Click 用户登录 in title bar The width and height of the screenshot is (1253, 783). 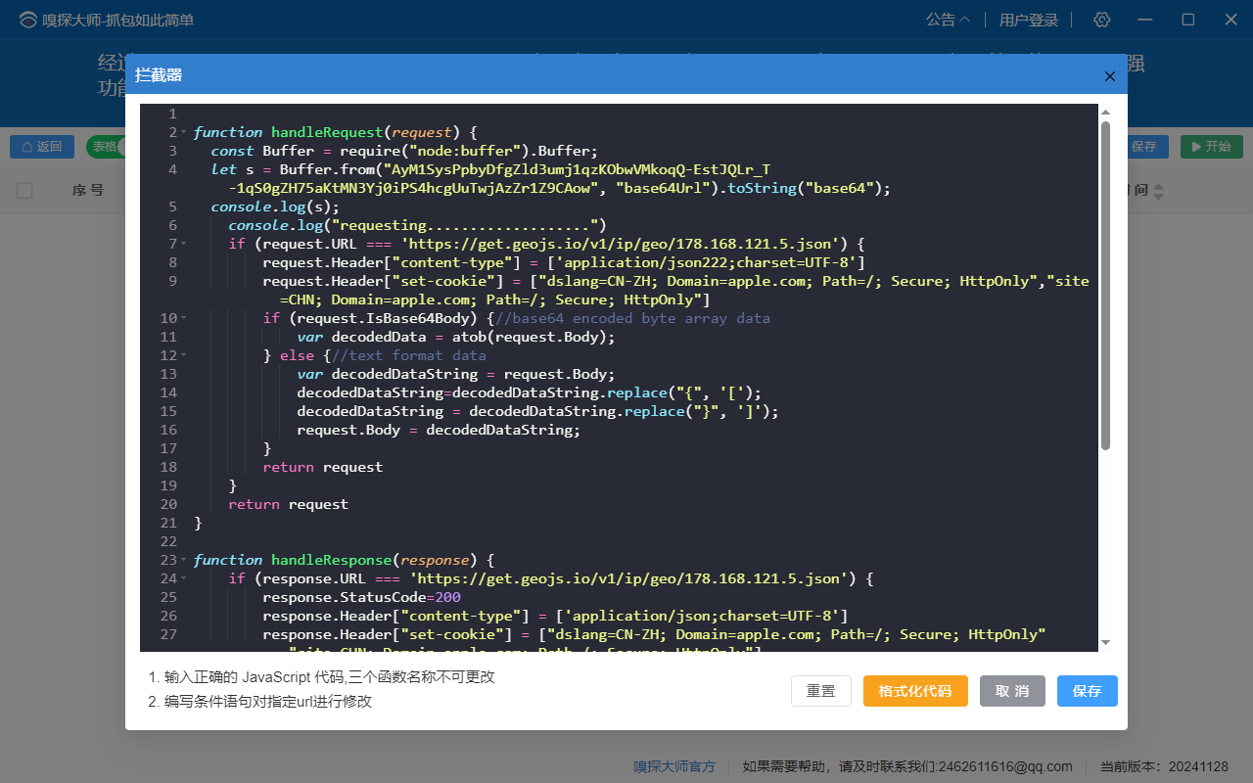(1029, 20)
